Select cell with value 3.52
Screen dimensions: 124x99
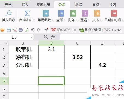[78, 57]
